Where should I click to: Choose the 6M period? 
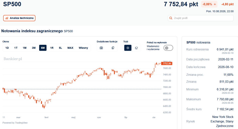[x=43, y=48]
